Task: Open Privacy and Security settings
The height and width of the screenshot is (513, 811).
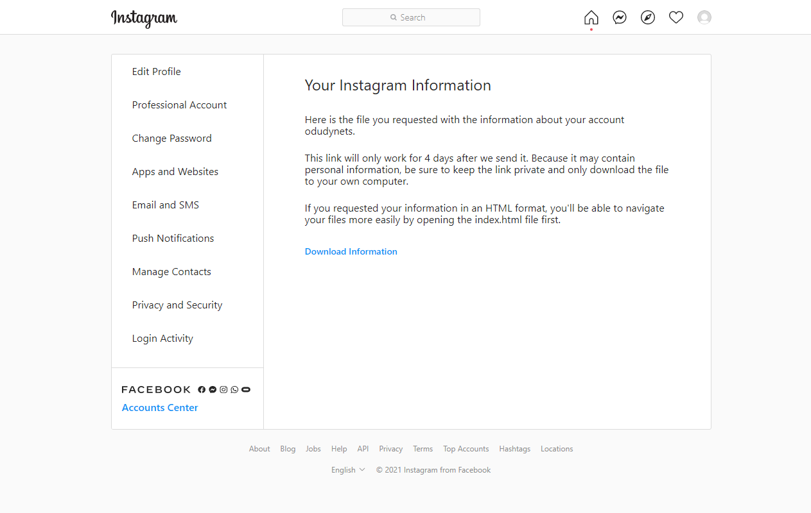Action: (x=187, y=305)
